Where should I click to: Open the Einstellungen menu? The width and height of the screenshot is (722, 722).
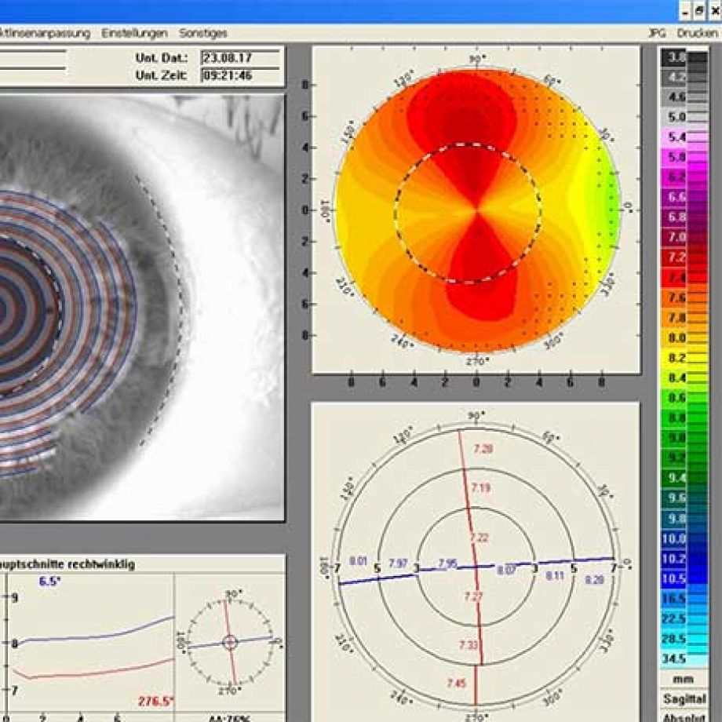133,33
